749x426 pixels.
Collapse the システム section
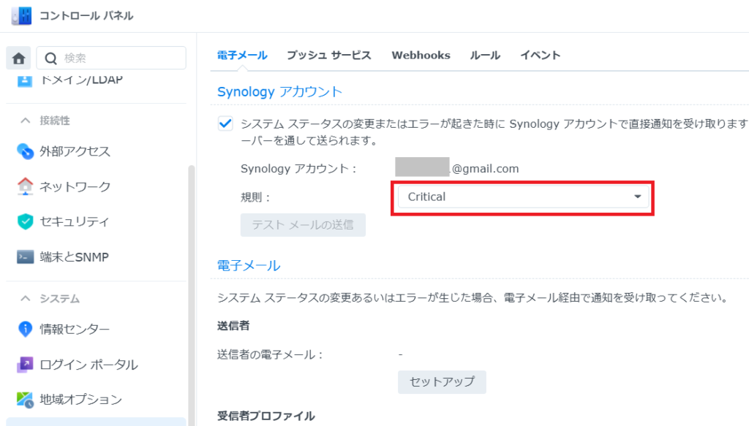pos(26,299)
